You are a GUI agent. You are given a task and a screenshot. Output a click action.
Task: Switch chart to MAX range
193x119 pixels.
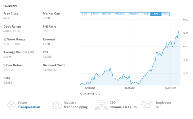165,14
